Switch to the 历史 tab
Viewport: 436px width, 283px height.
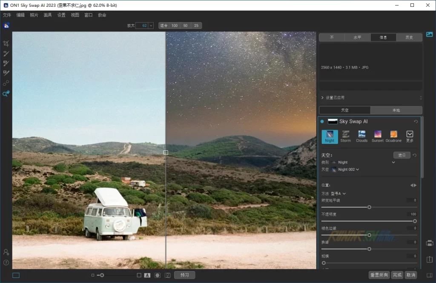click(409, 37)
